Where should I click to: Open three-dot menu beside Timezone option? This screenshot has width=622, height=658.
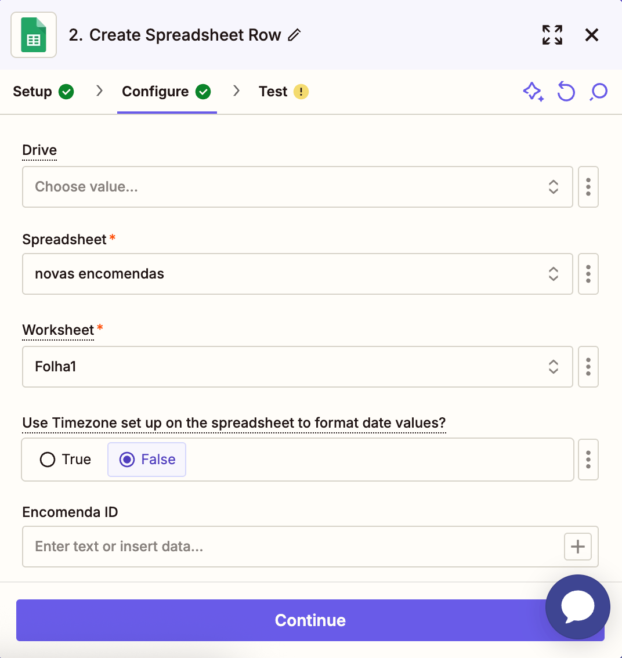588,460
